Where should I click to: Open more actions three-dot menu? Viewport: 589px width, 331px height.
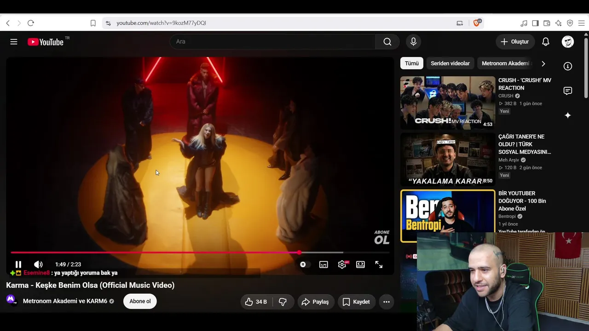point(387,302)
